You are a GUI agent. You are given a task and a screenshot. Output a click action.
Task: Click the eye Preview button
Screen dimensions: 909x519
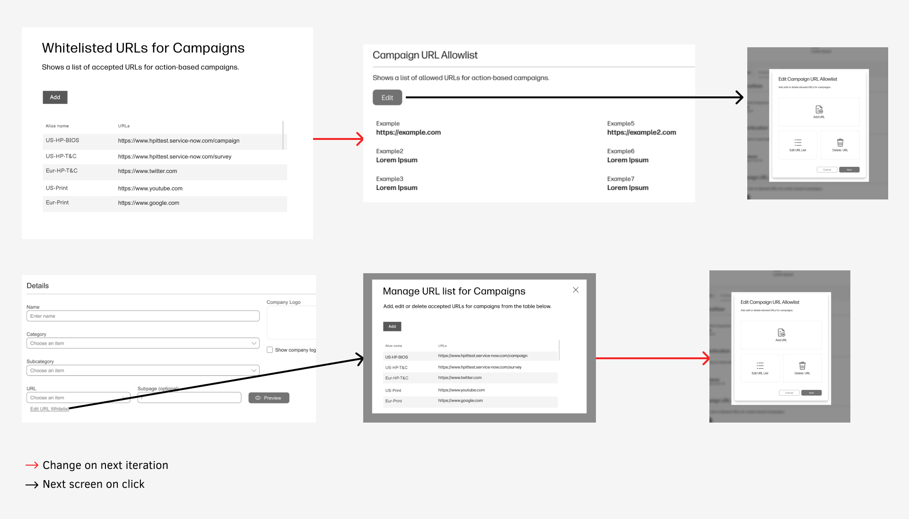pos(269,398)
